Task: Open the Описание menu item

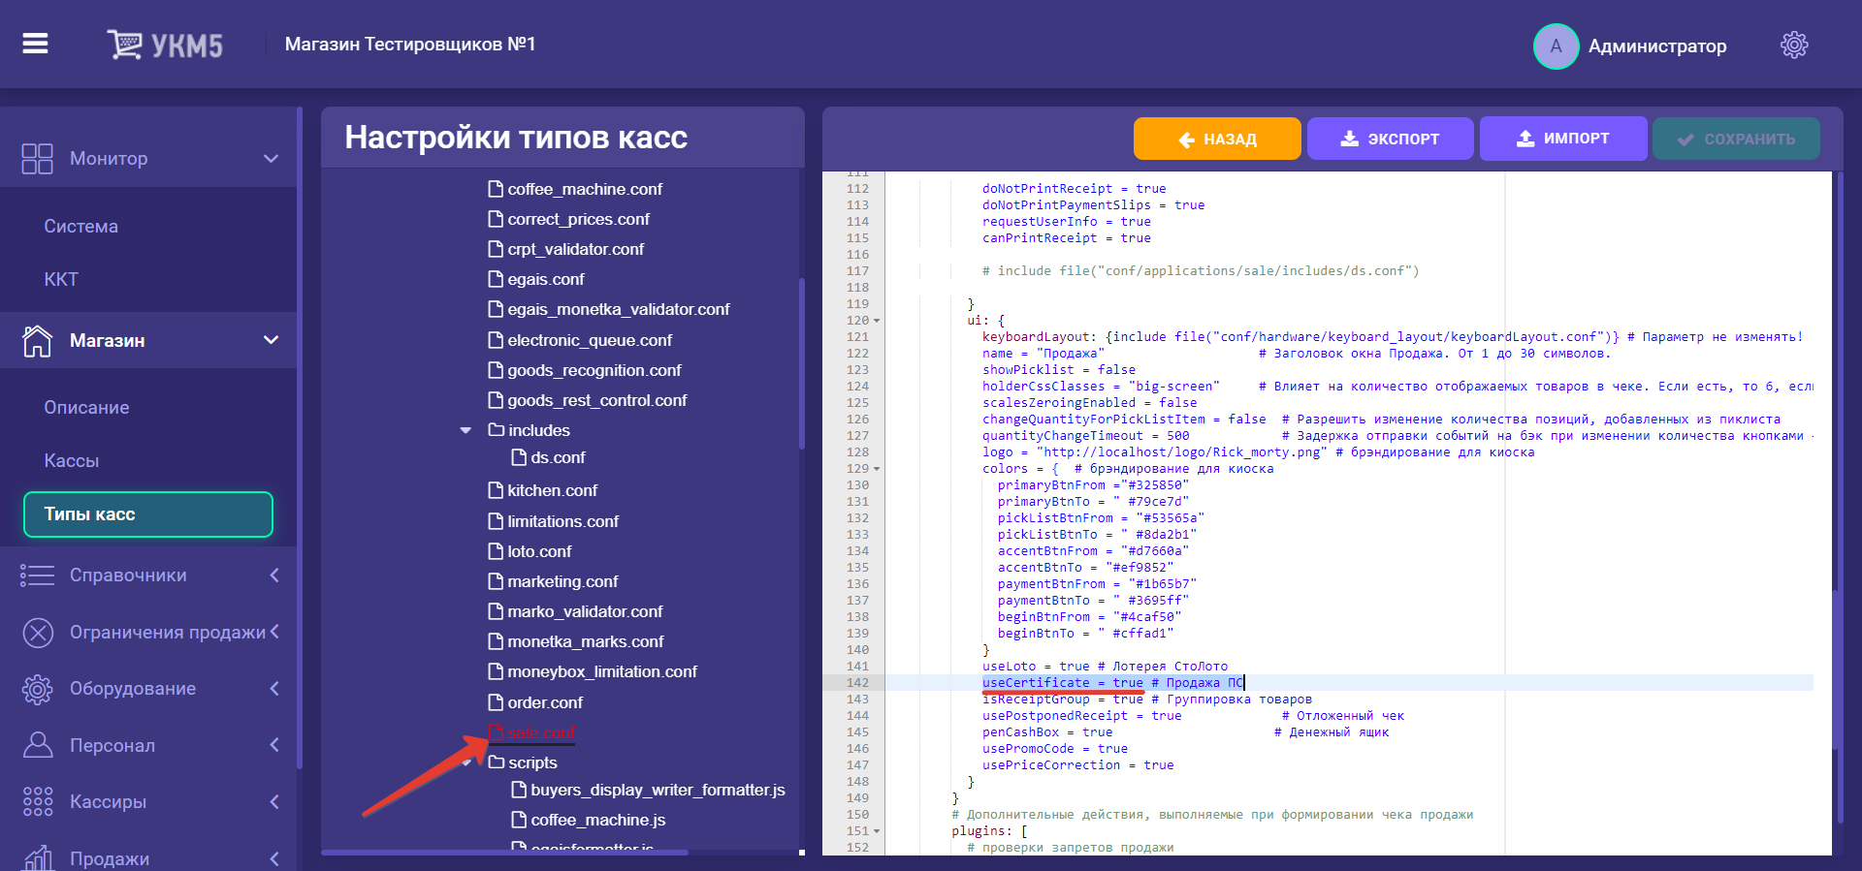Action: click(x=86, y=408)
